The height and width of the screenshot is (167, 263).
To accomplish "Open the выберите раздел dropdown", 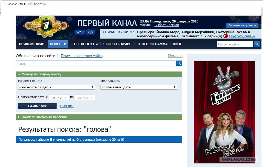I will pyautogui.click(x=57, y=87).
